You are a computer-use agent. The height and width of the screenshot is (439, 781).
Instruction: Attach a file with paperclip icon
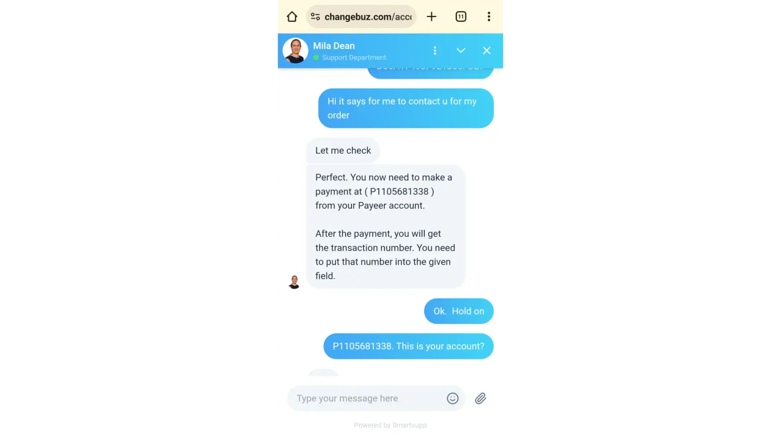tap(481, 398)
